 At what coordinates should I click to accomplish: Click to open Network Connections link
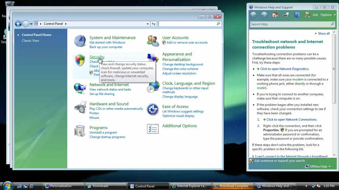(x=292, y=120)
